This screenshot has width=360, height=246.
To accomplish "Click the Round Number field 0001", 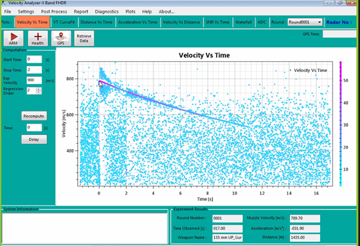I will [x=227, y=218].
